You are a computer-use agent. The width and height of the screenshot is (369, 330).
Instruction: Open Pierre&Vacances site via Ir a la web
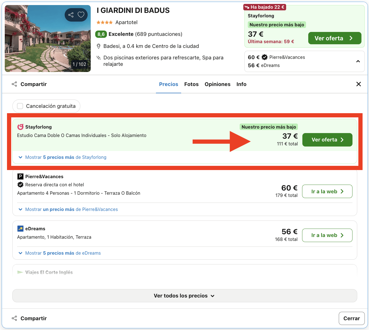click(327, 191)
